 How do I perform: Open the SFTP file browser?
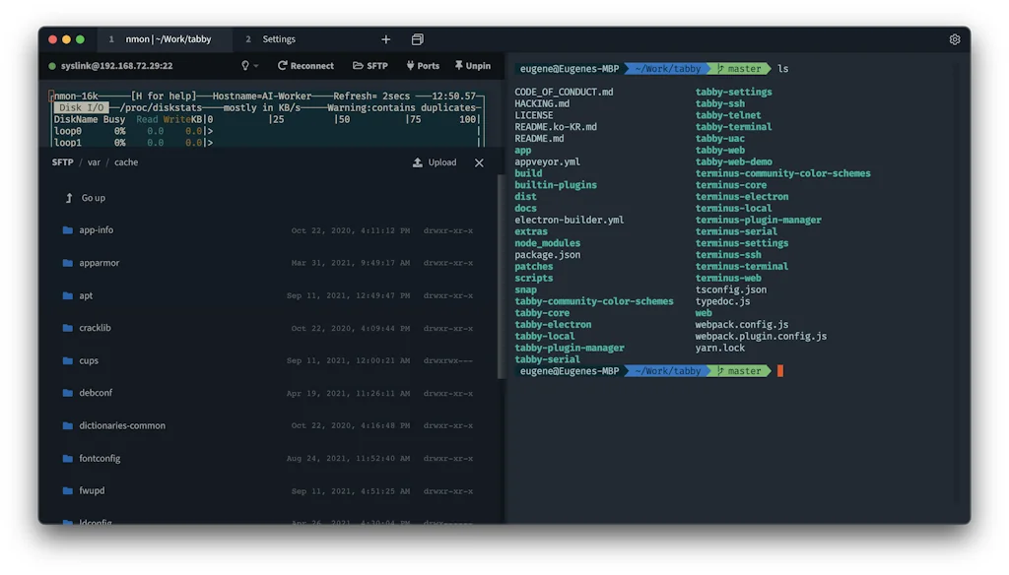(370, 65)
